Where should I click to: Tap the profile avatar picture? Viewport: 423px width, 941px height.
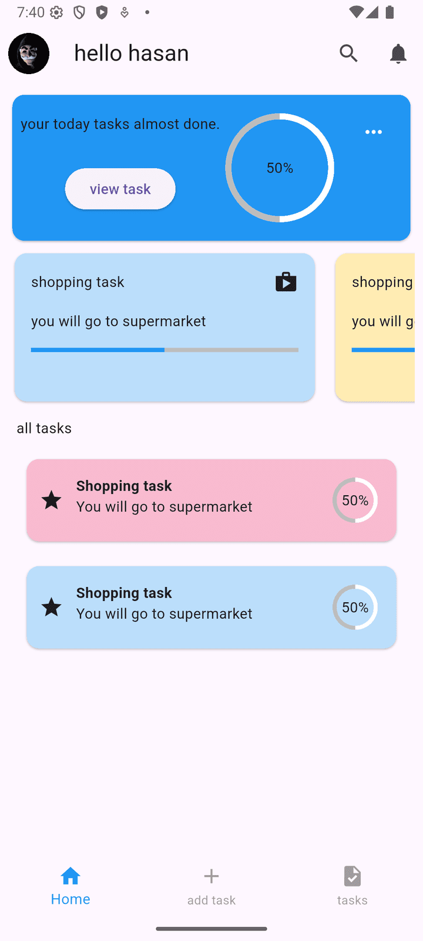(x=29, y=54)
